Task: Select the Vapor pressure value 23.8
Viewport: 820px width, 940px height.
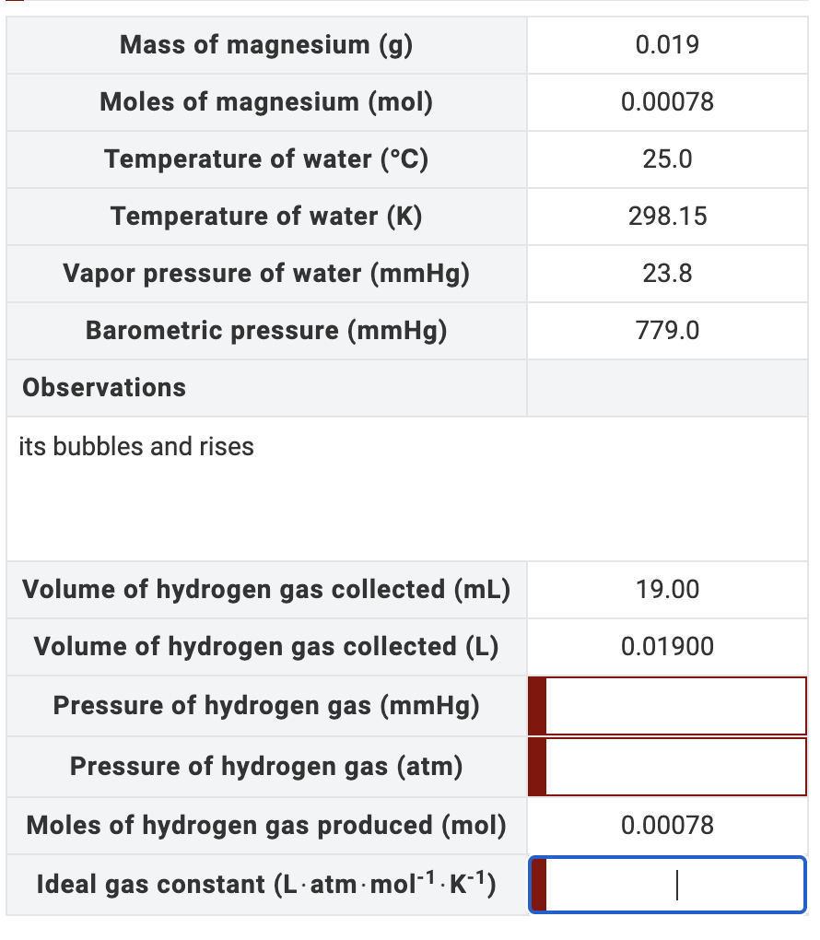Action: (666, 273)
